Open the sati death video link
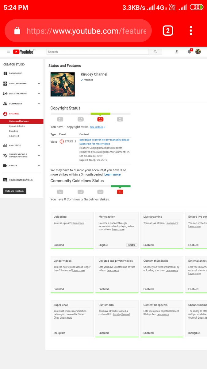Image resolution: width=207 pixels, height=369 pixels. (104, 142)
